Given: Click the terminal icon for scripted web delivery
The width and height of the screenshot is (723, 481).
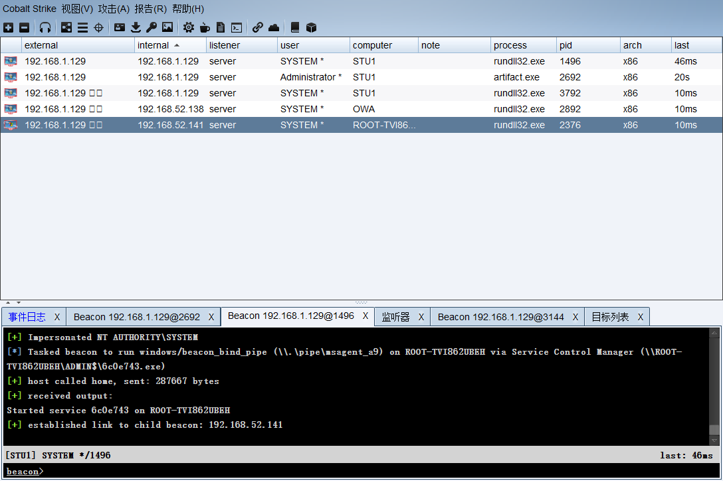Looking at the screenshot, I should [x=237, y=28].
